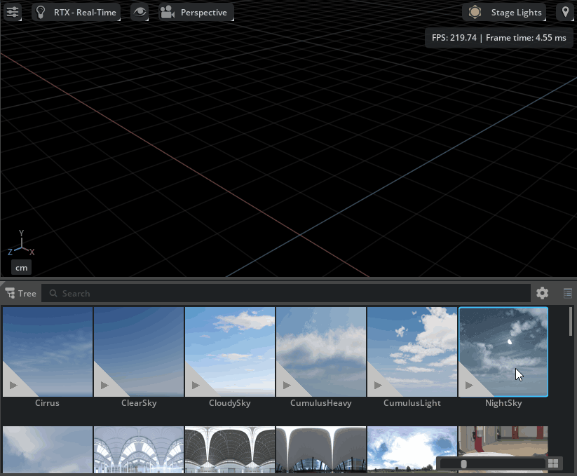Click the "ClearSky" label text

pyautogui.click(x=139, y=403)
